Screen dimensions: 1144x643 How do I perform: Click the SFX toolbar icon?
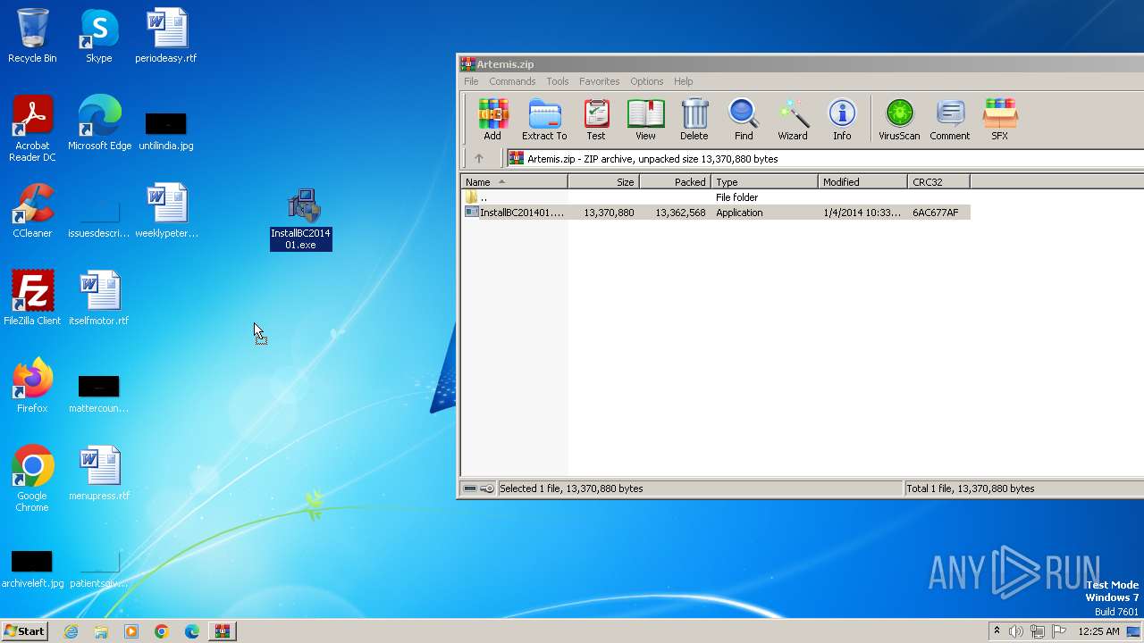(x=999, y=120)
